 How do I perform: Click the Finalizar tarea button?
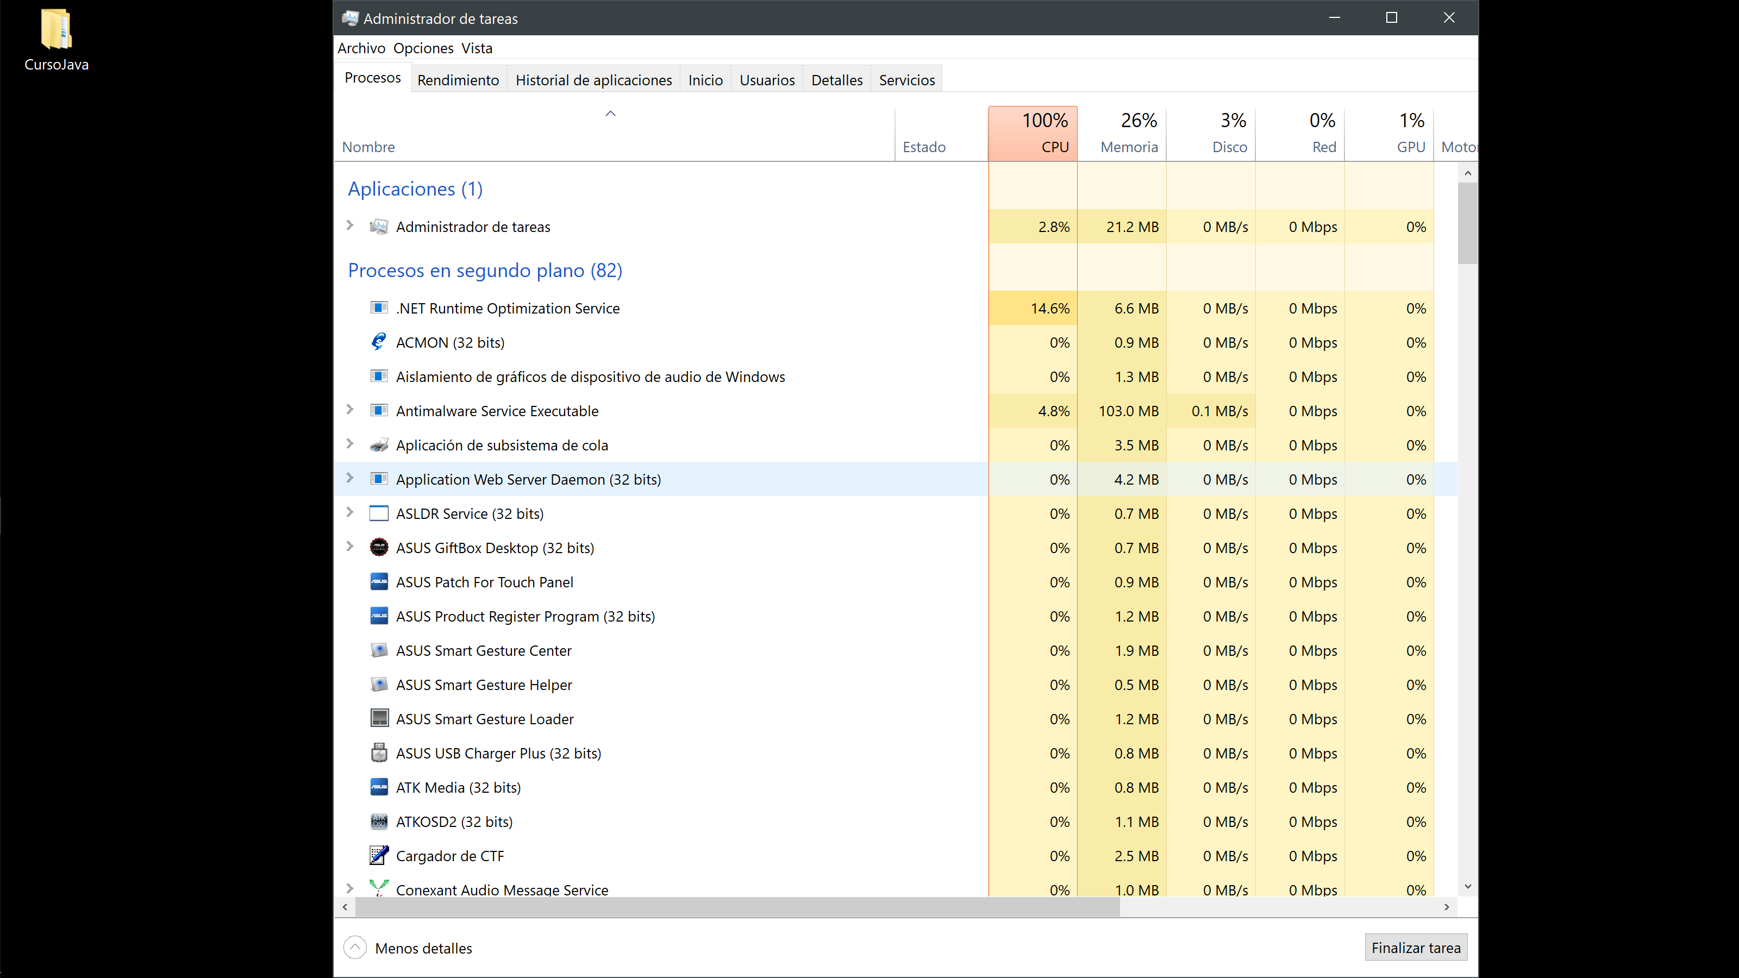coord(1415,948)
